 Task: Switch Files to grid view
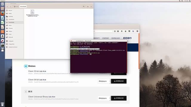(x=91, y=7)
